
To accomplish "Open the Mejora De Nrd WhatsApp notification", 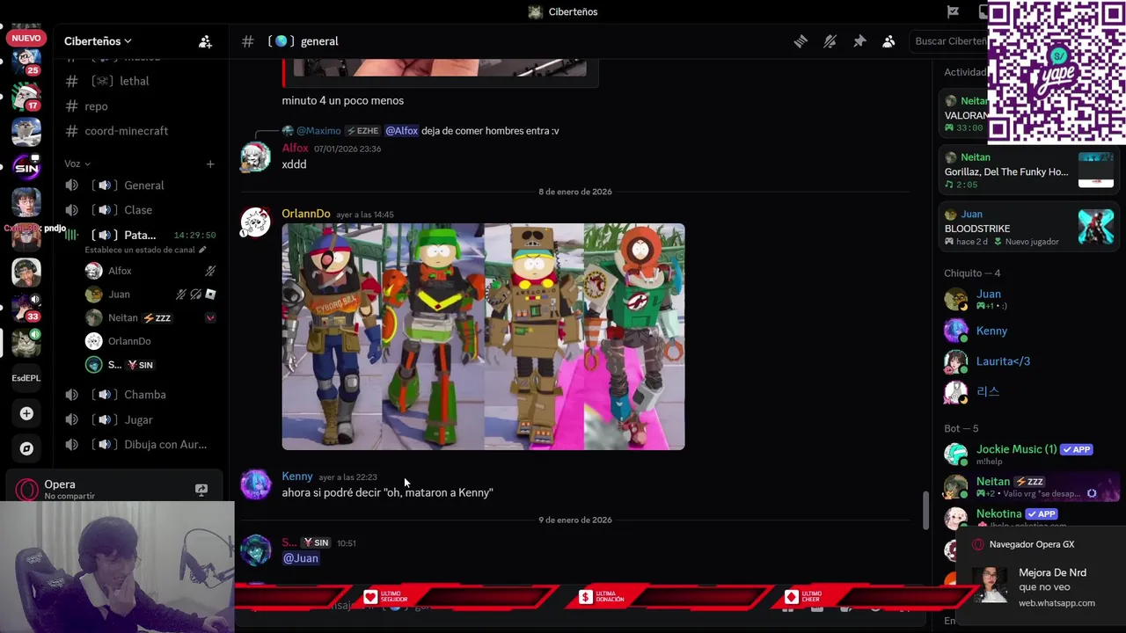I will pyautogui.click(x=1041, y=586).
